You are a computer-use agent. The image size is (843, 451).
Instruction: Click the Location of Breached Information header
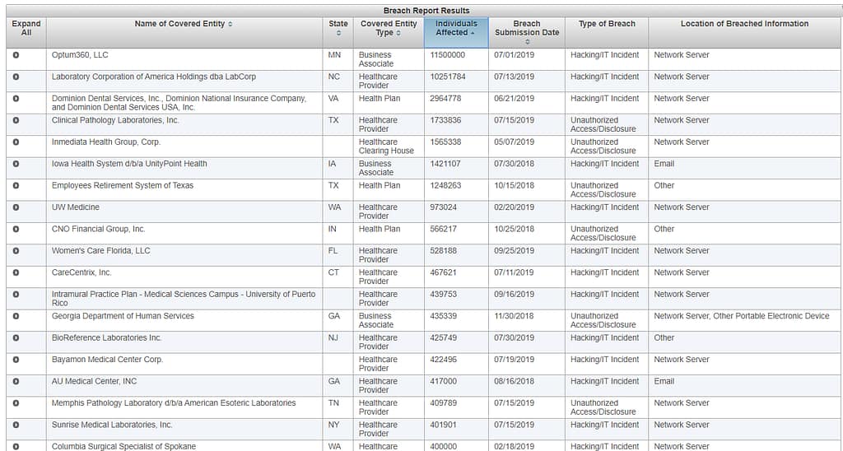744,24
